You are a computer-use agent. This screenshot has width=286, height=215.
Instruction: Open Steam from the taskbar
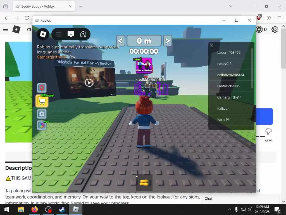coord(62,209)
